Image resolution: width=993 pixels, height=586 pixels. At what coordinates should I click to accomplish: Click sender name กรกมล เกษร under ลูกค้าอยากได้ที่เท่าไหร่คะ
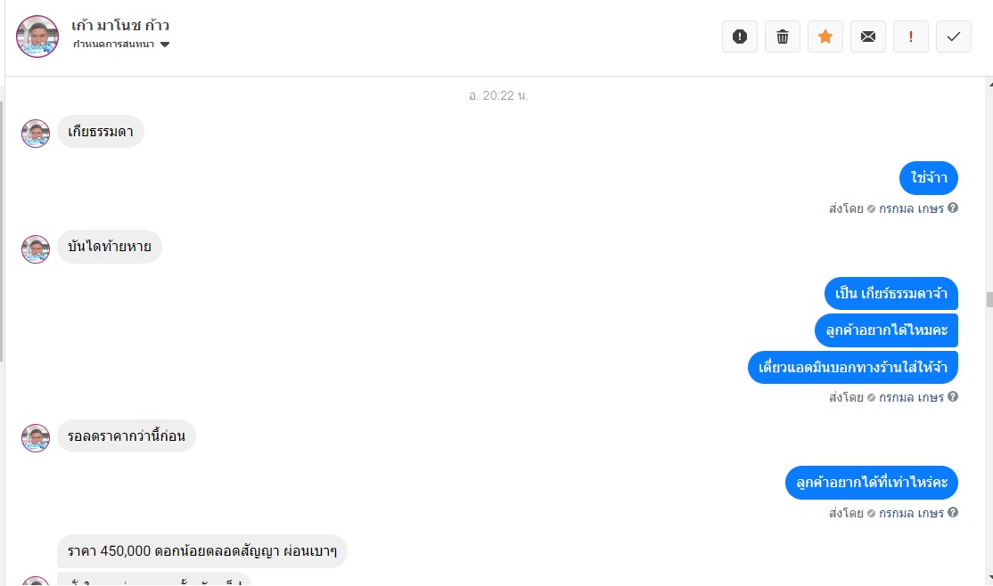point(911,513)
